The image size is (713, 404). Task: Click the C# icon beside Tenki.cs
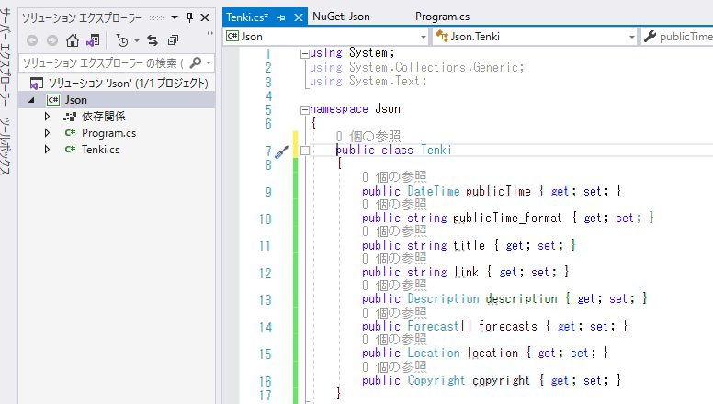[70, 149]
